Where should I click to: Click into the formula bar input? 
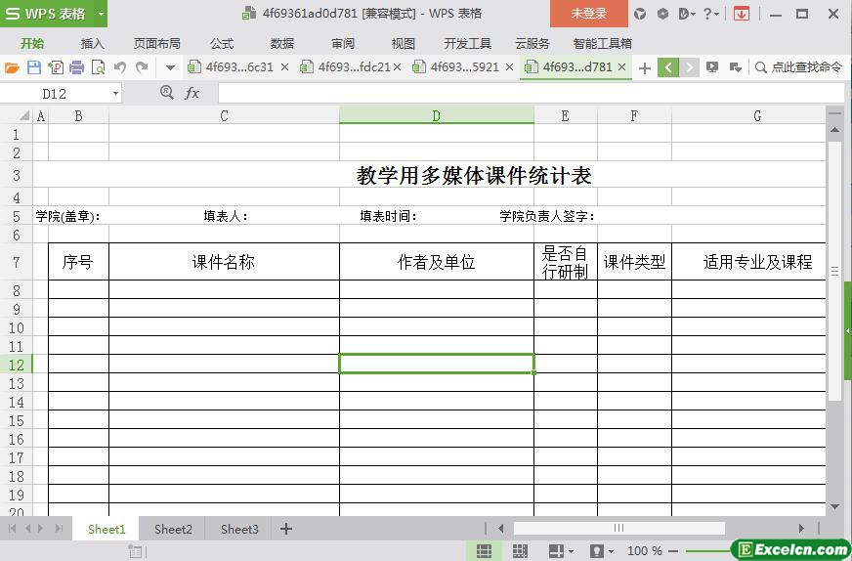tap(531, 93)
